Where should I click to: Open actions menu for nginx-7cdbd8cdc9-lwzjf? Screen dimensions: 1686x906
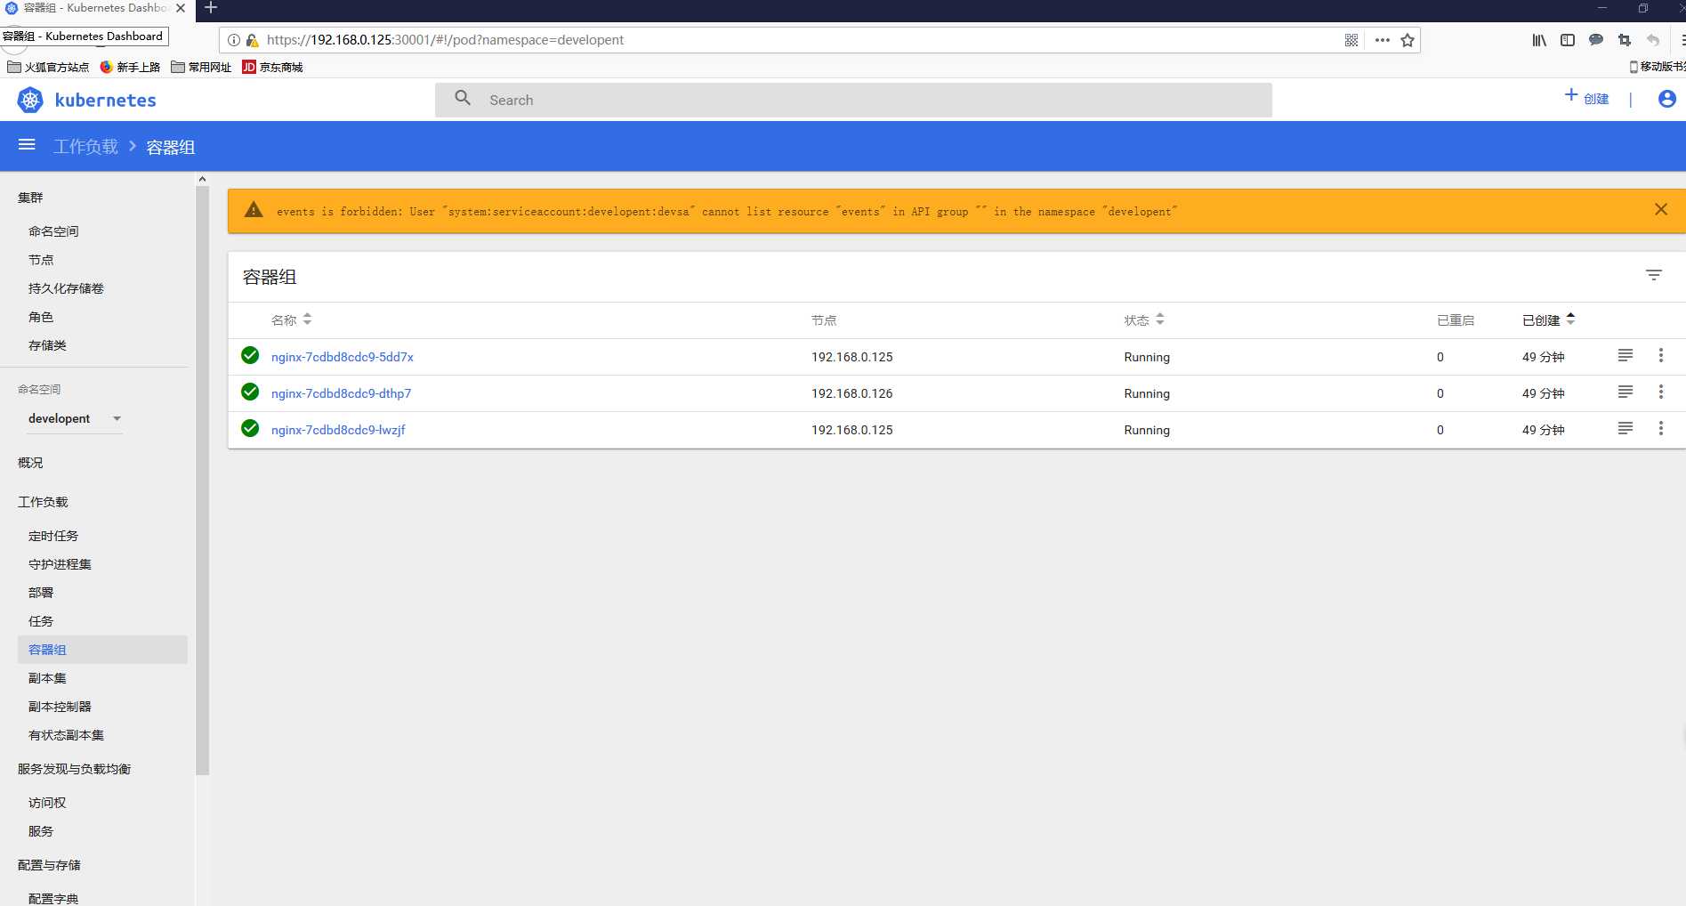(x=1660, y=428)
